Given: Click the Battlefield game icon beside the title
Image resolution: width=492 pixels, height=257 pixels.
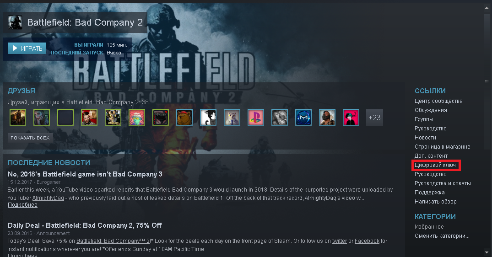Looking at the screenshot, I should pyautogui.click(x=15, y=22).
